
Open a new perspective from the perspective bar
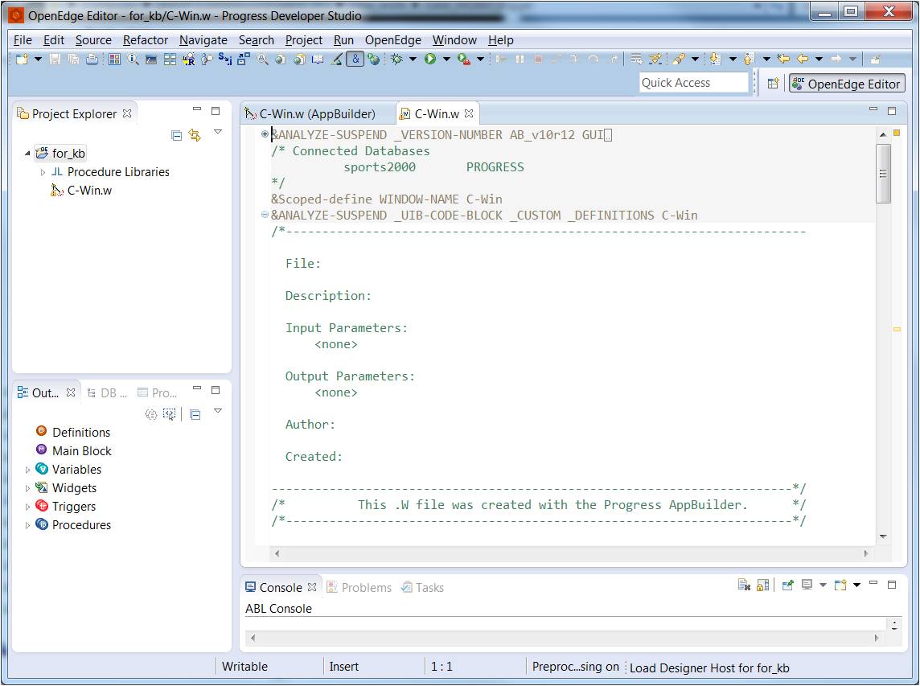pos(773,83)
